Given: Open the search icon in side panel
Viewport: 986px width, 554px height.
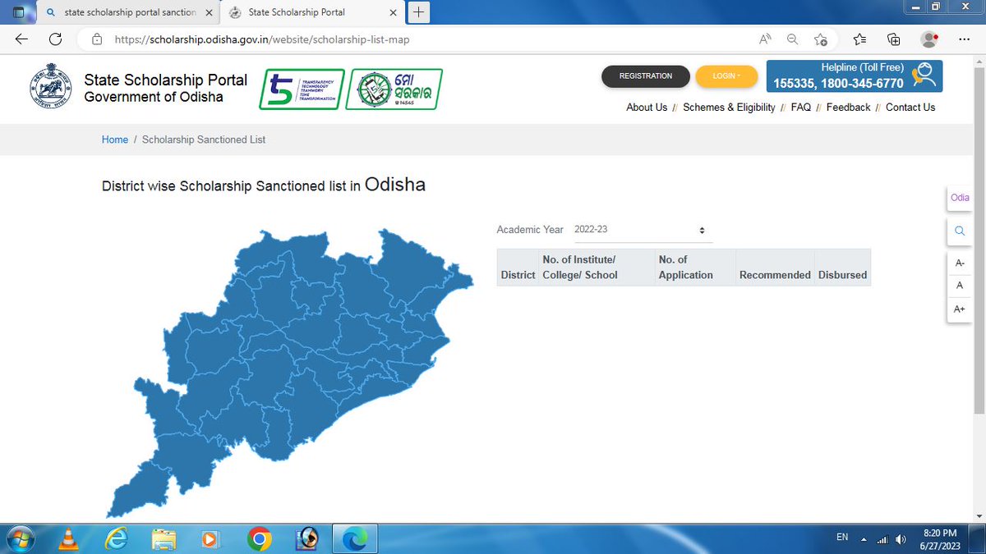Looking at the screenshot, I should 959,232.
